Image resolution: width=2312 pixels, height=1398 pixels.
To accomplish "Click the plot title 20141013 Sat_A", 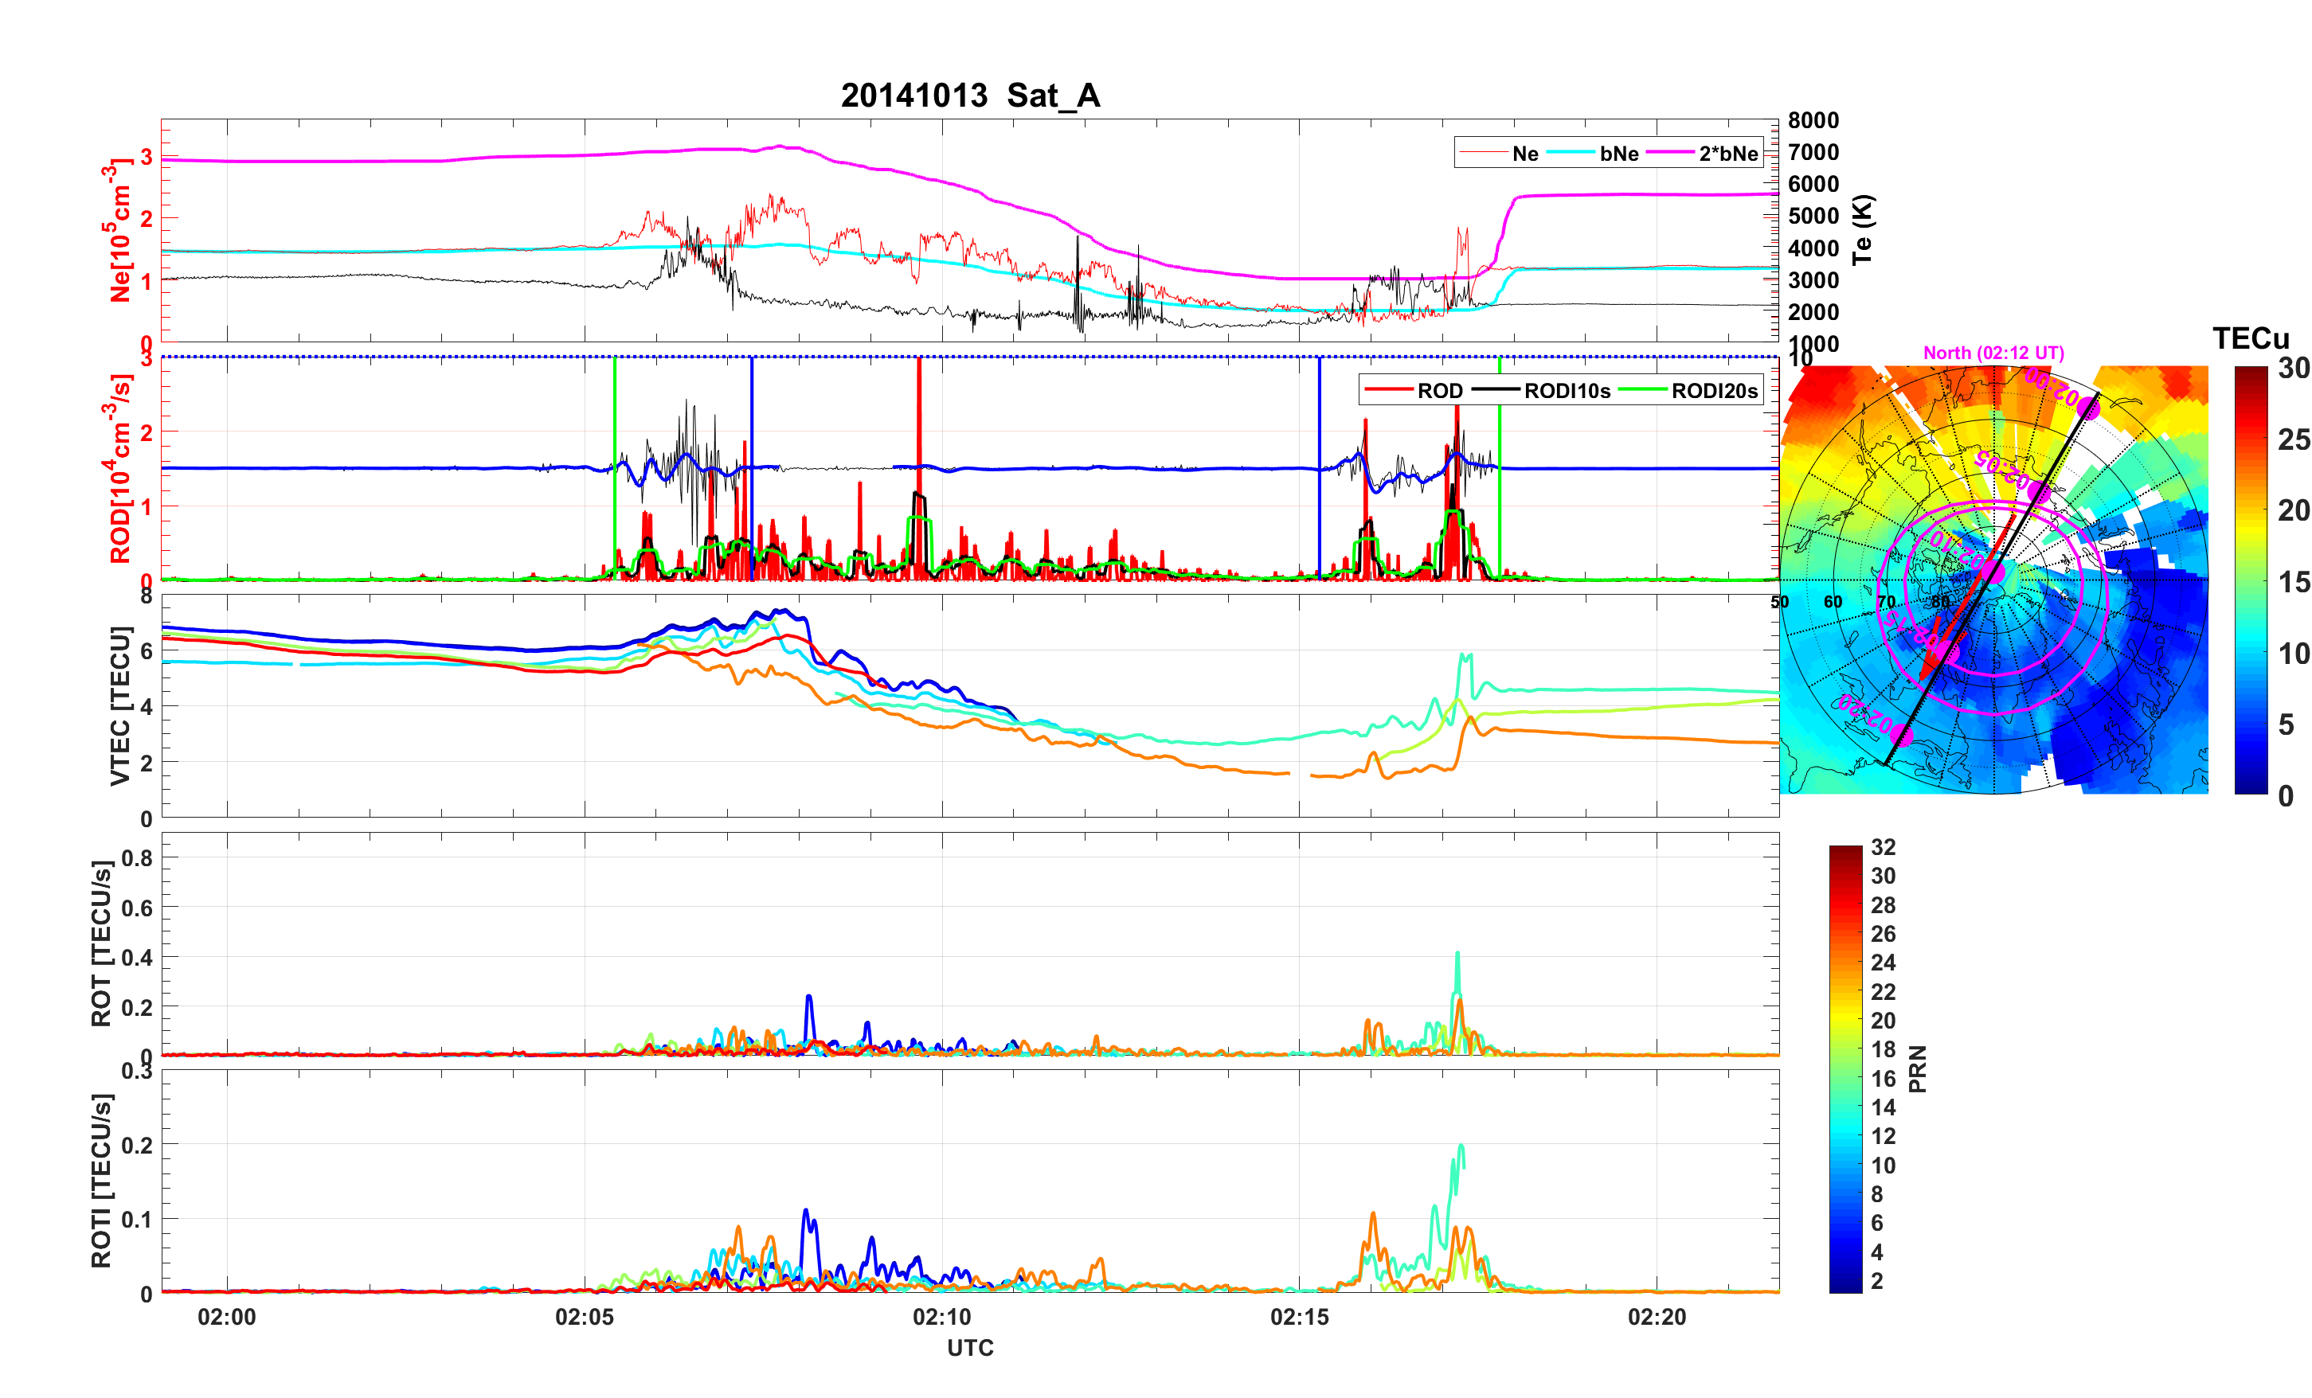I will (969, 96).
